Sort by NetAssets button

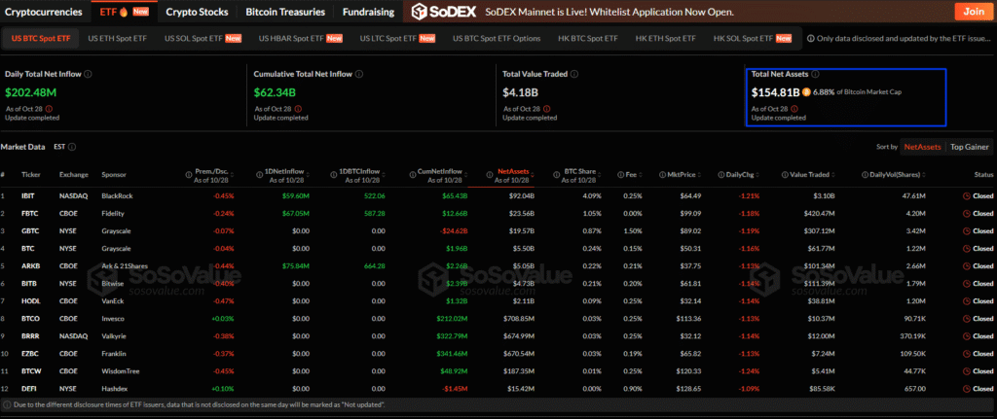pos(922,147)
